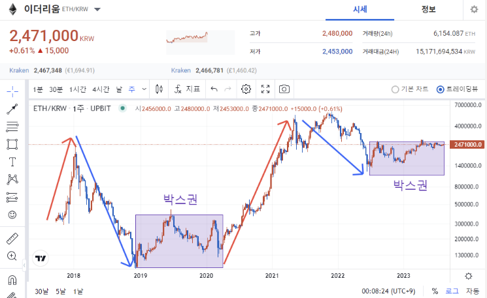Click the +0.61% ▲ 15,000 change text

click(x=39, y=50)
